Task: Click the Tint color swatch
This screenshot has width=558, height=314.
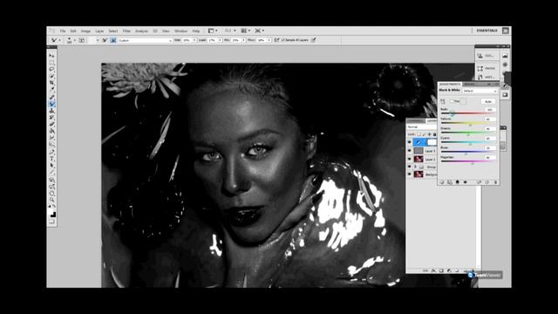Action: (x=463, y=101)
